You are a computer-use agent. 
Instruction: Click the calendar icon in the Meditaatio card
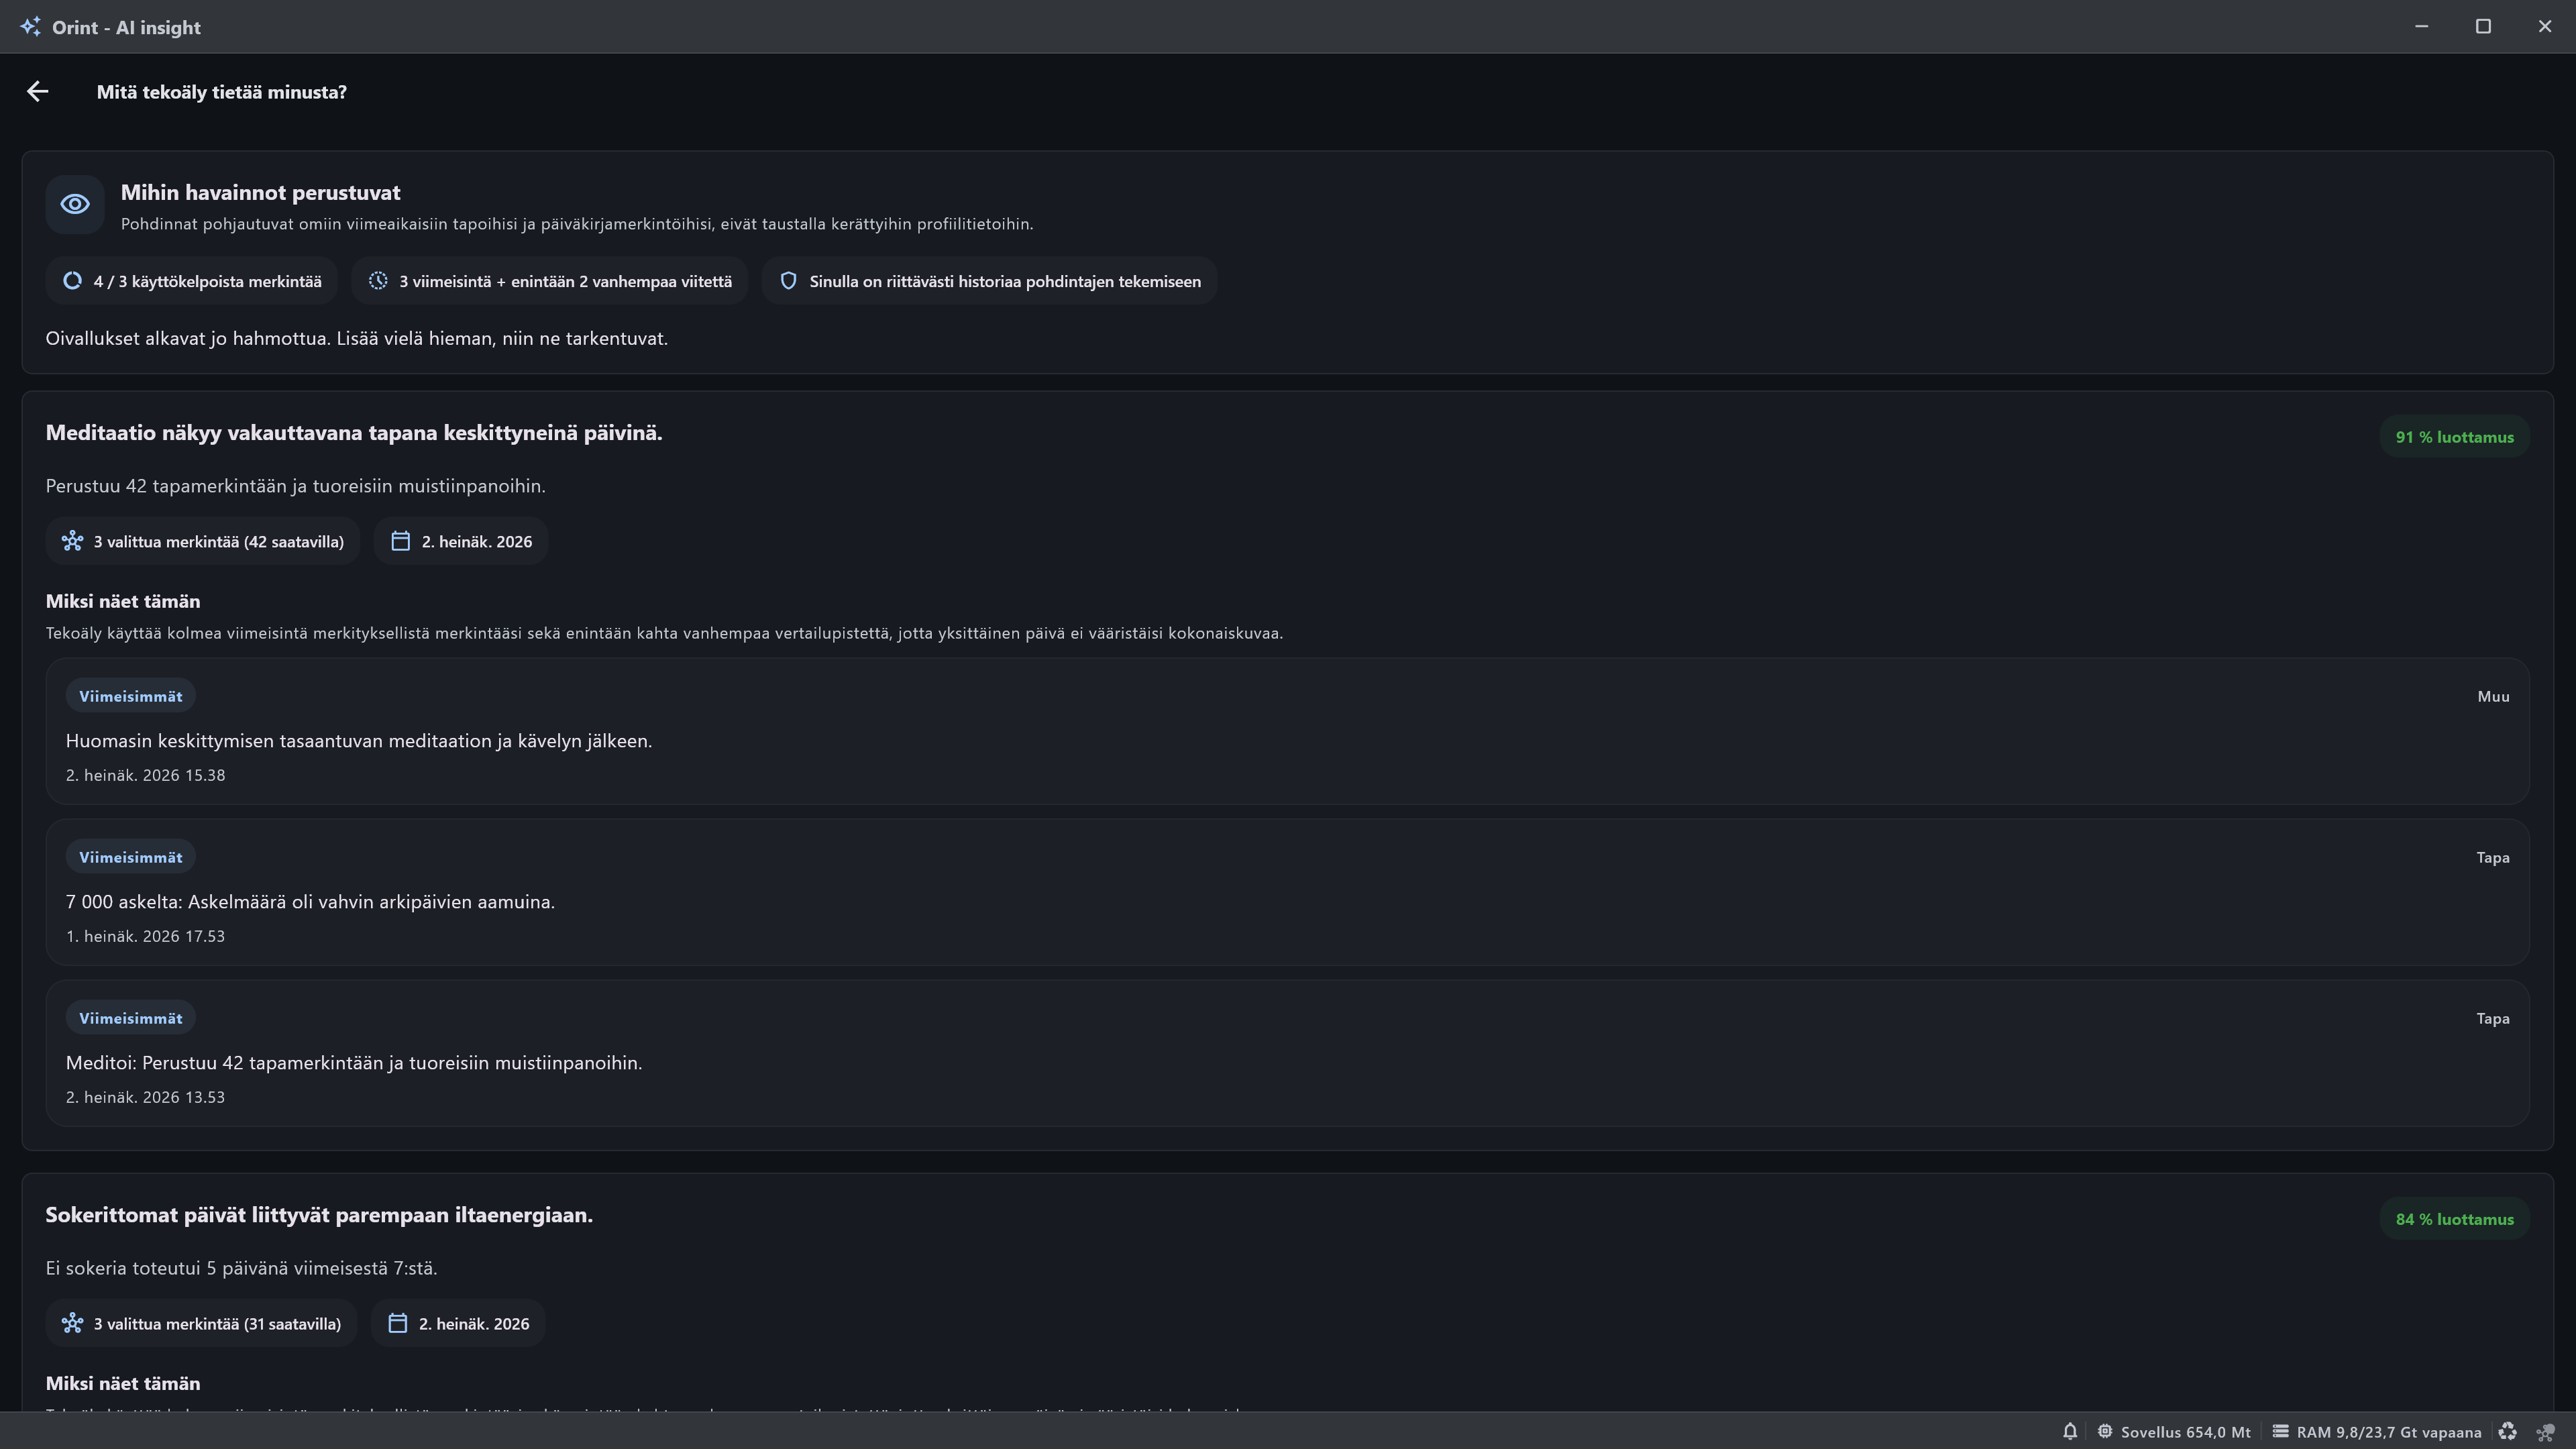400,541
